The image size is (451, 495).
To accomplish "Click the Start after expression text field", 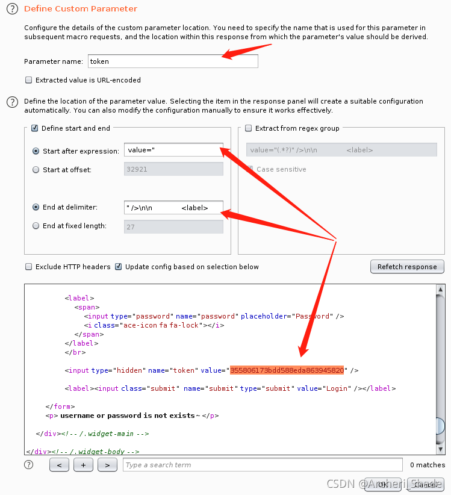I will [x=173, y=150].
